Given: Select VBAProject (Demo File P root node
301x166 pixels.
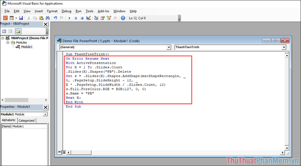Looking at the screenshot, I should (30, 38).
